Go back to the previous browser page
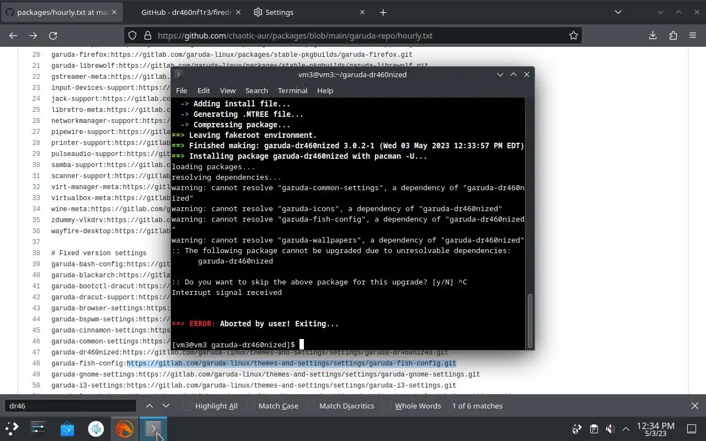 [13, 35]
